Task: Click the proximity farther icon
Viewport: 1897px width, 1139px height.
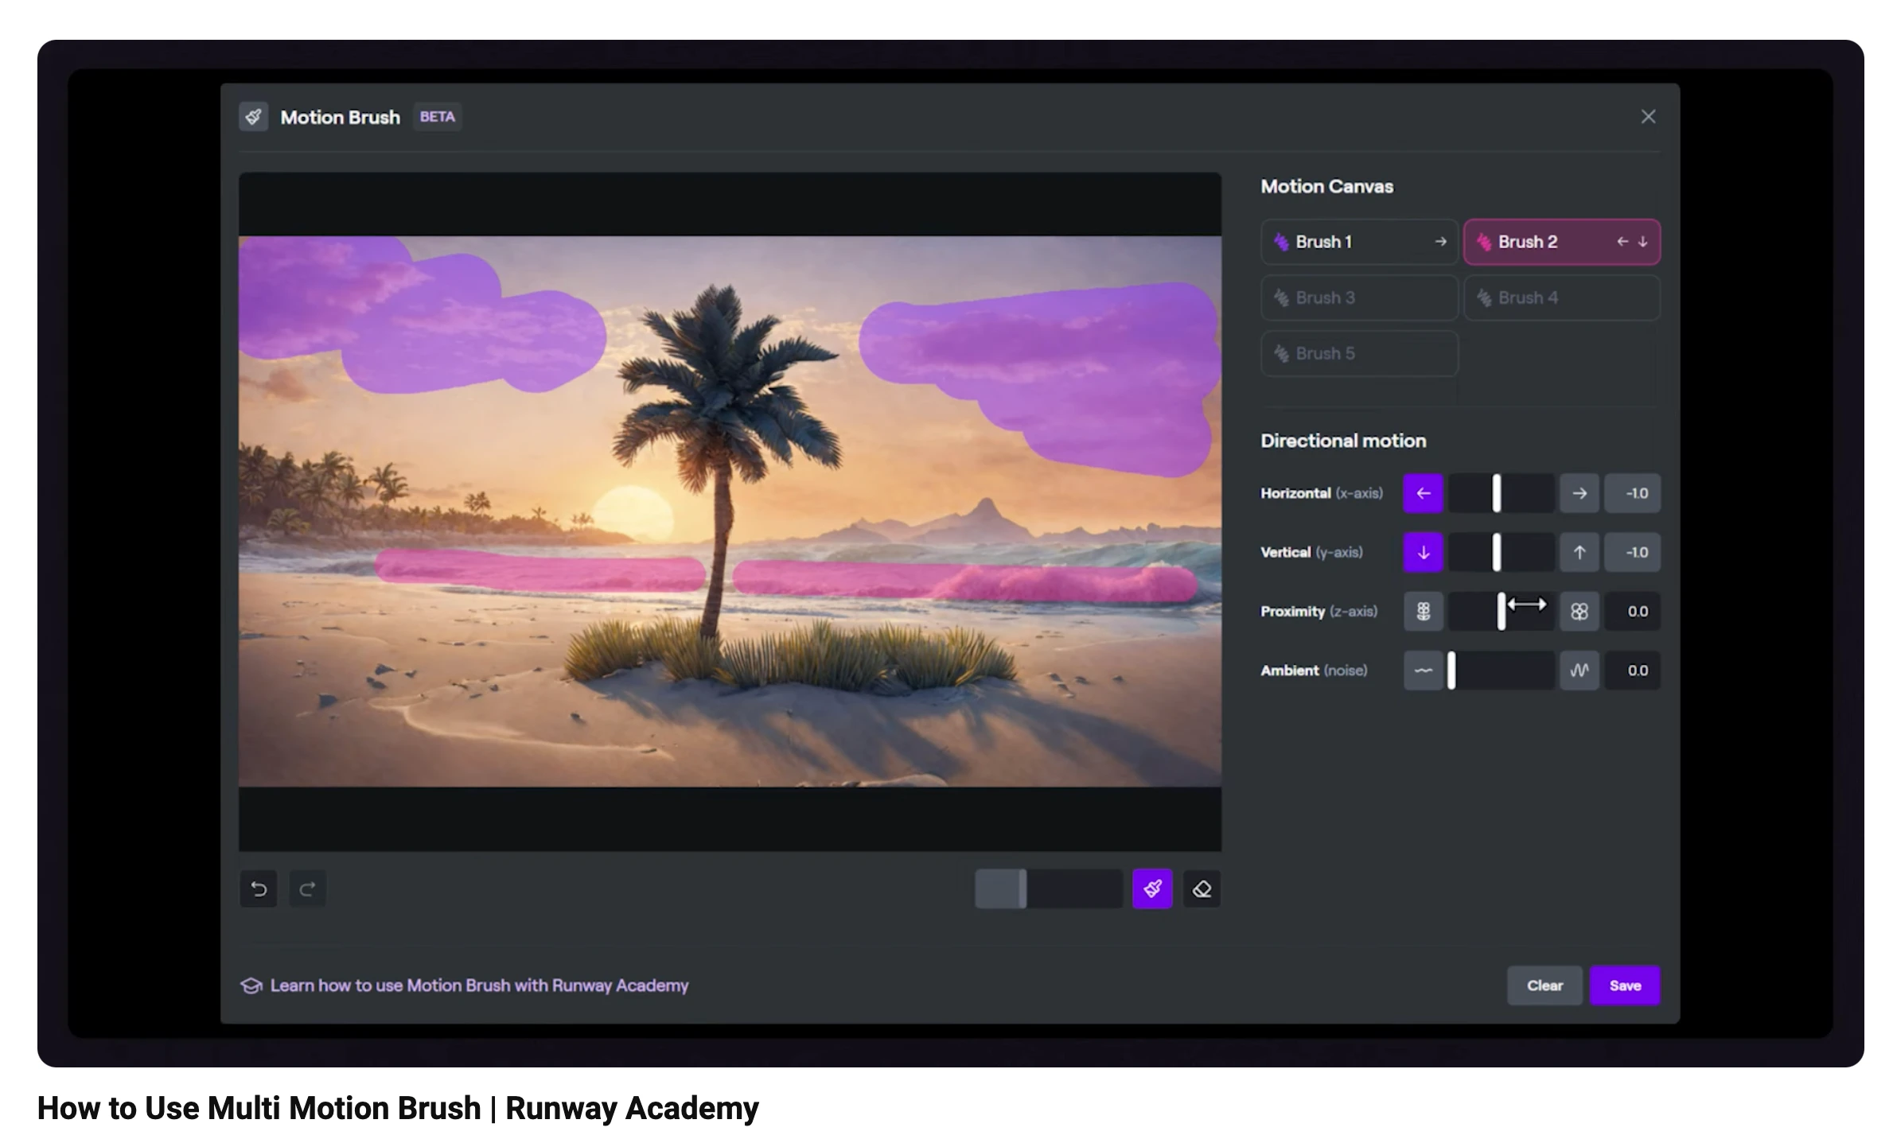Action: coord(1423,611)
